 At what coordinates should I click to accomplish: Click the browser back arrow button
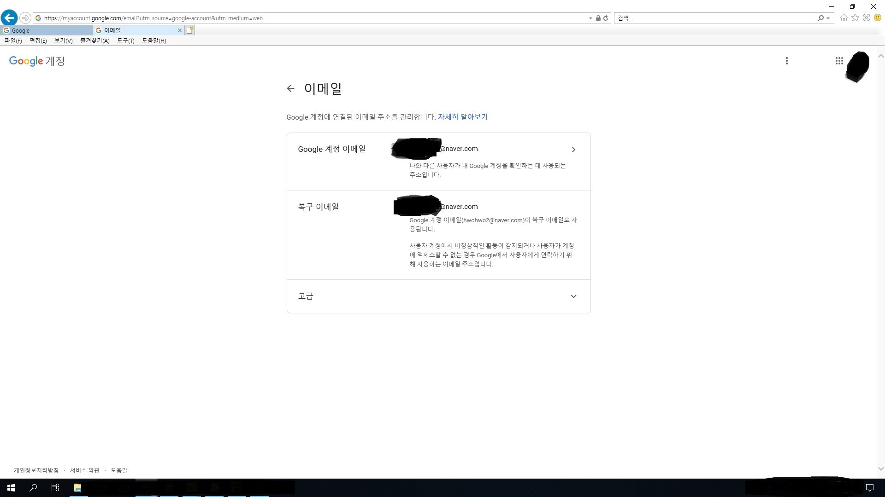point(9,18)
